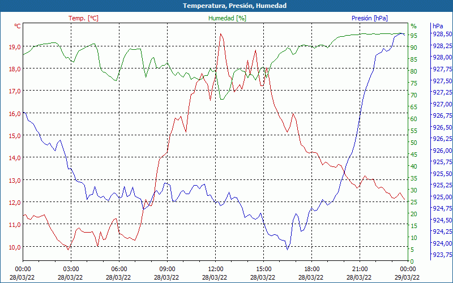Viewport: 453px width, 283px height.
Task: Click the '21:00' time axis label
Action: [x=360, y=269]
